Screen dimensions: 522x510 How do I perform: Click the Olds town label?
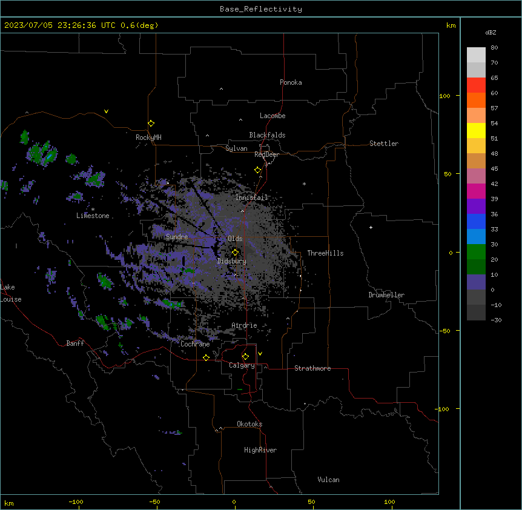[x=235, y=239]
